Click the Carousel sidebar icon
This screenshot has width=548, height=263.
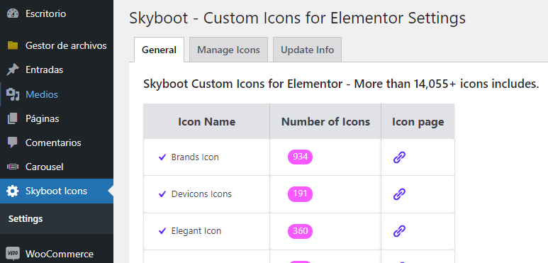click(x=13, y=167)
